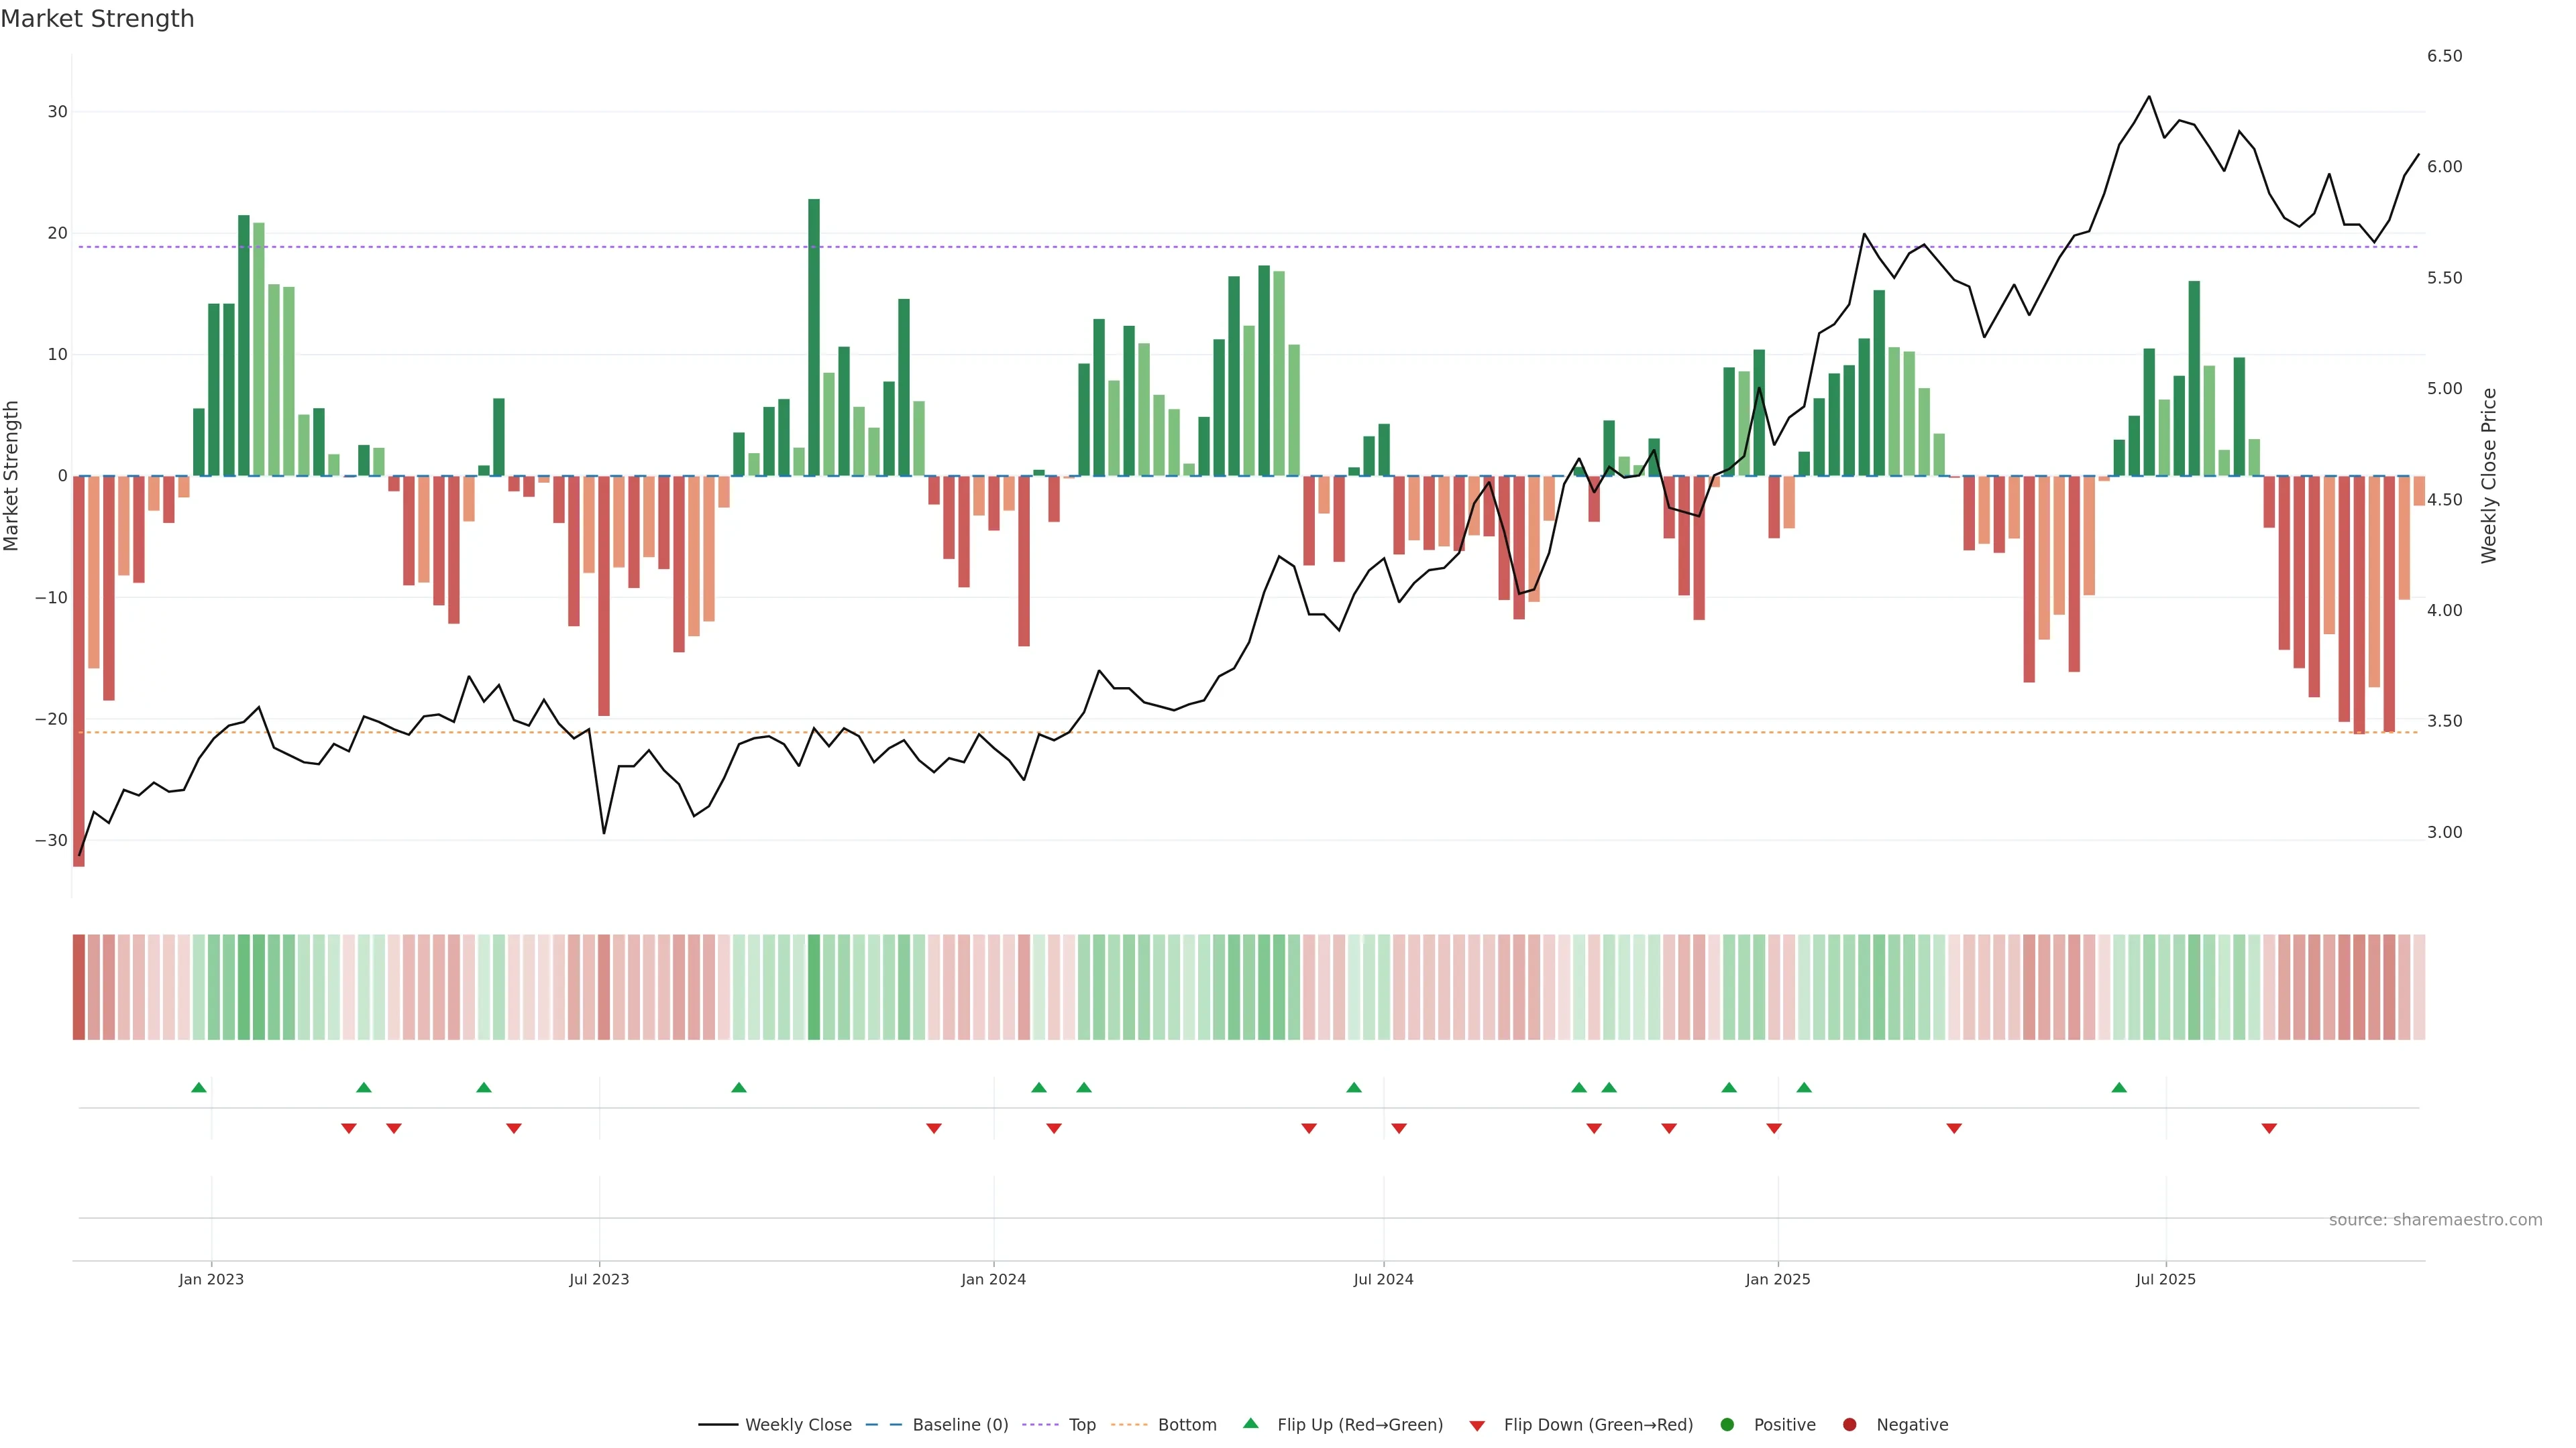Click the Weekly Close Price axis title

2489,476
